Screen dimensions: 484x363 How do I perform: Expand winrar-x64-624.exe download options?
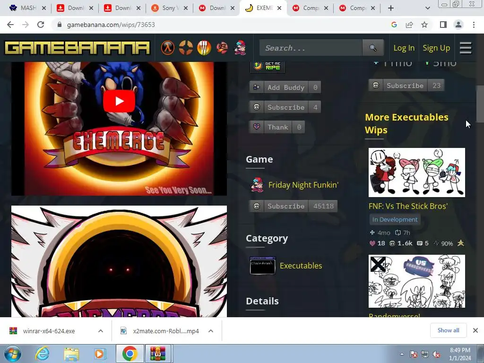coord(101,331)
